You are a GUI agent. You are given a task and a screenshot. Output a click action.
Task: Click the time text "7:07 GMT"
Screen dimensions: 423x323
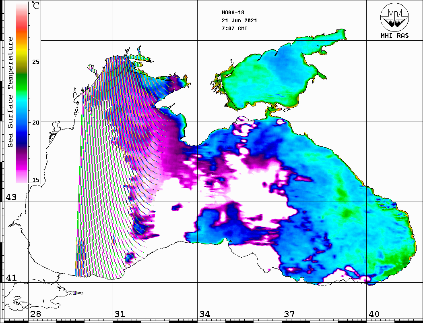(x=234, y=29)
